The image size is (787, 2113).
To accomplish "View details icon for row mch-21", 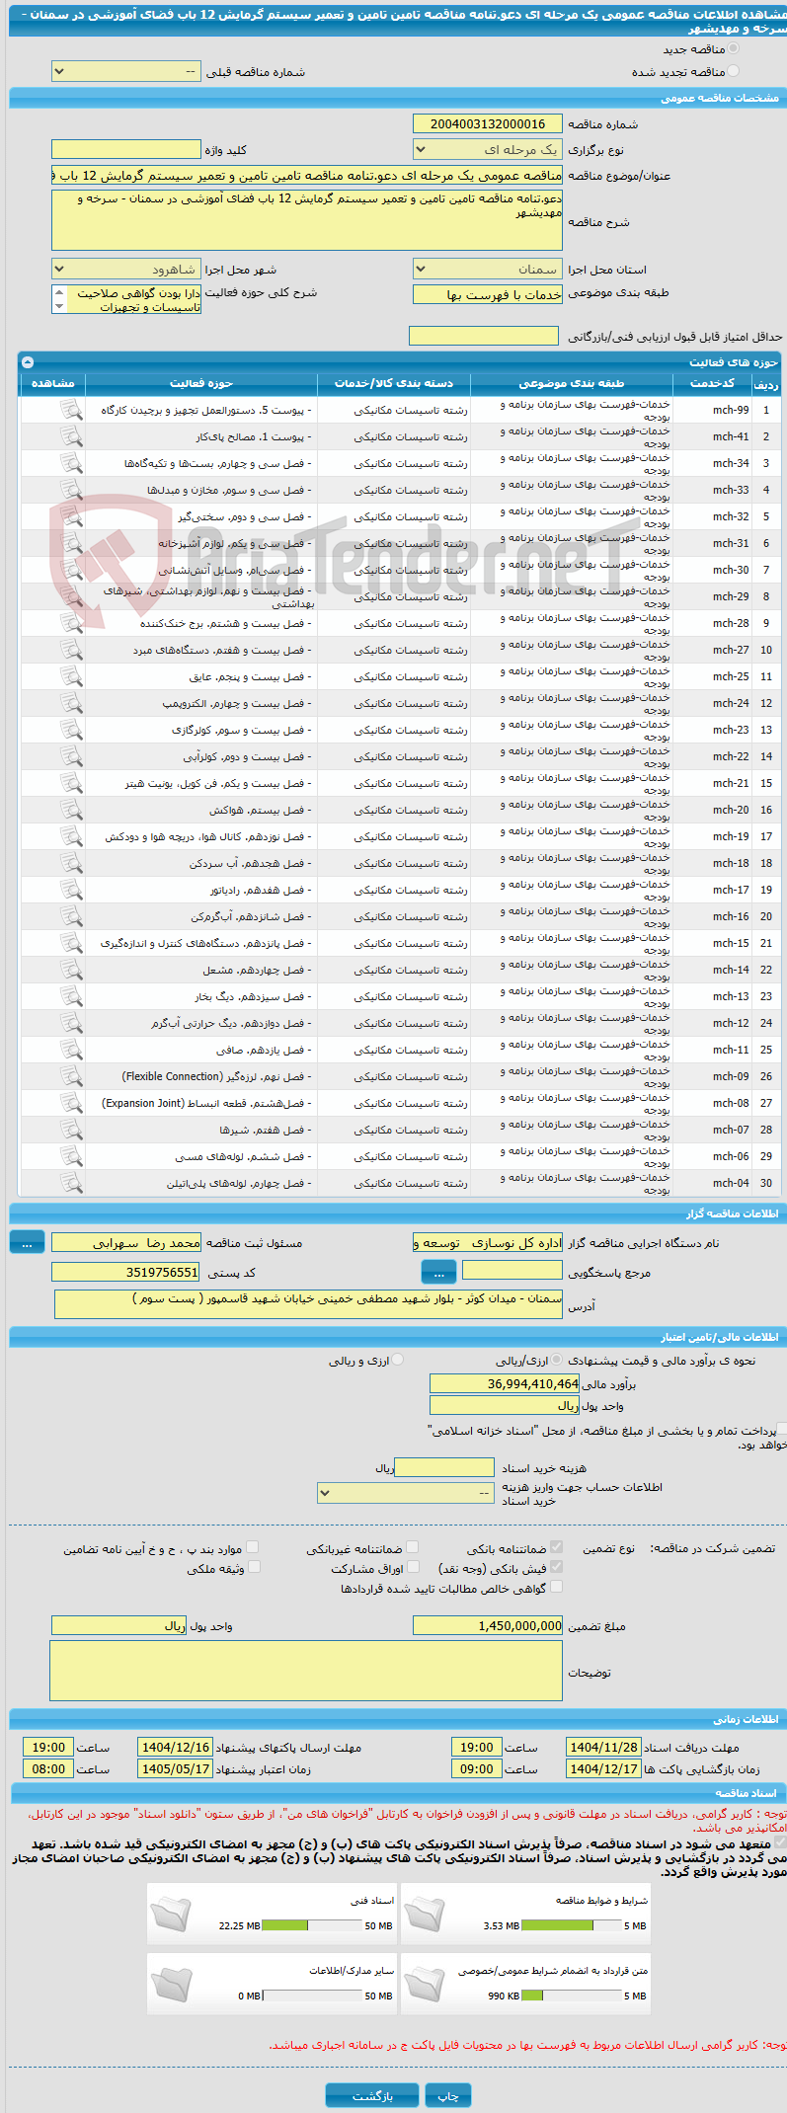I will 71,783.
